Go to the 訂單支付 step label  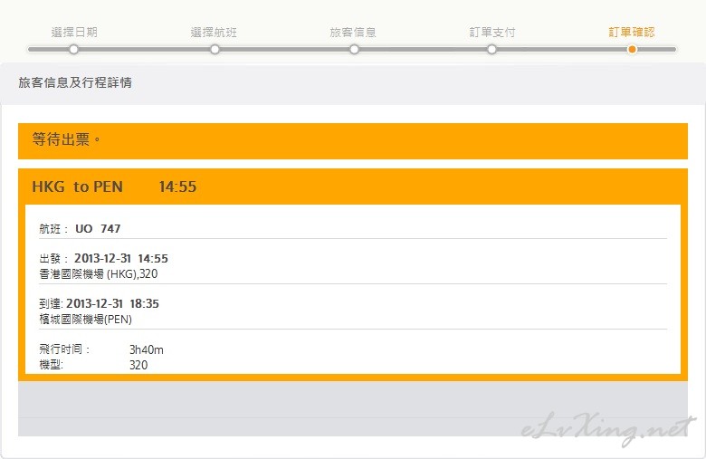coord(492,32)
